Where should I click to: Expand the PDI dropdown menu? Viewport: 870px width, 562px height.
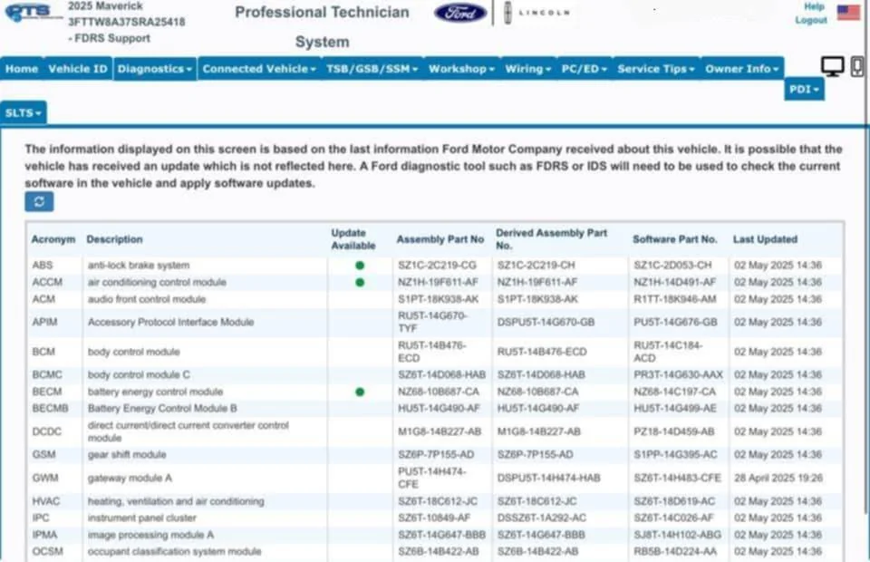click(804, 90)
